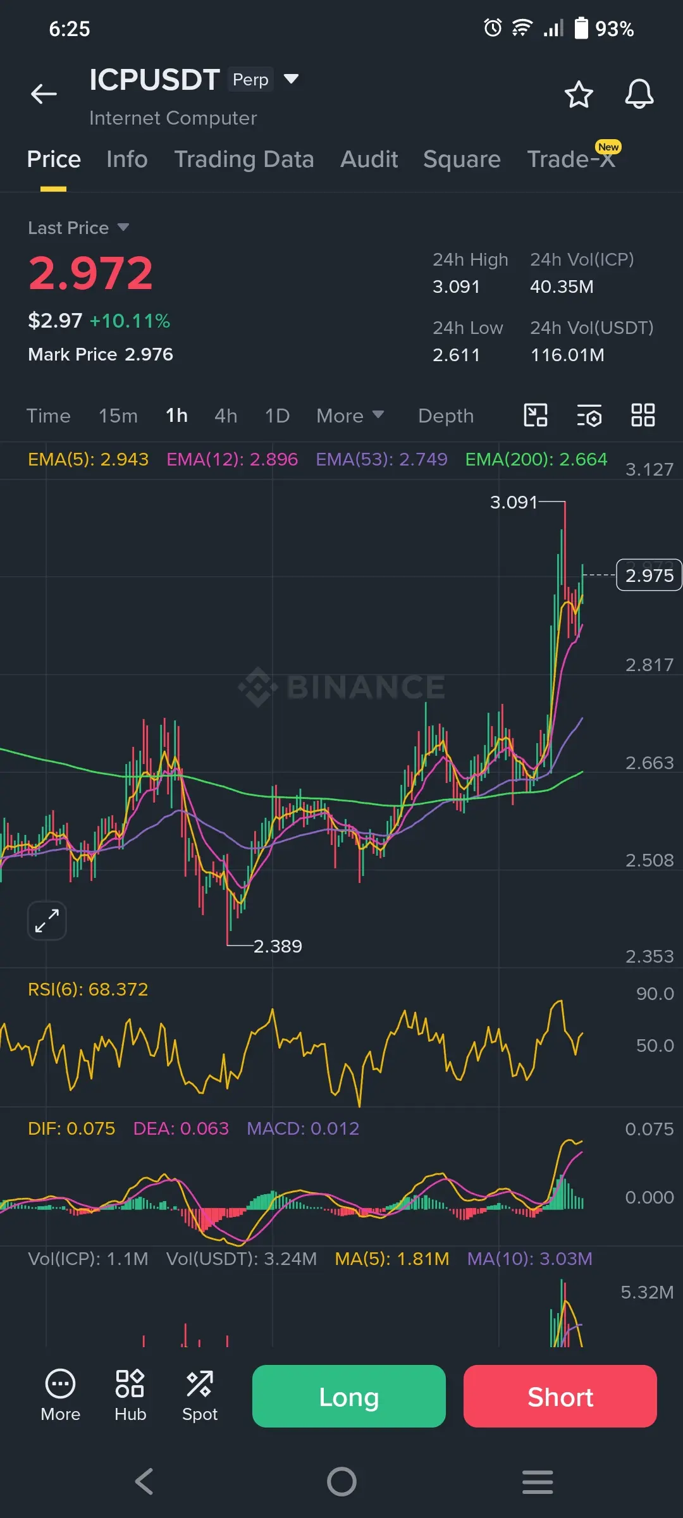Tap the back arrow beside ICPUSDT

(44, 94)
